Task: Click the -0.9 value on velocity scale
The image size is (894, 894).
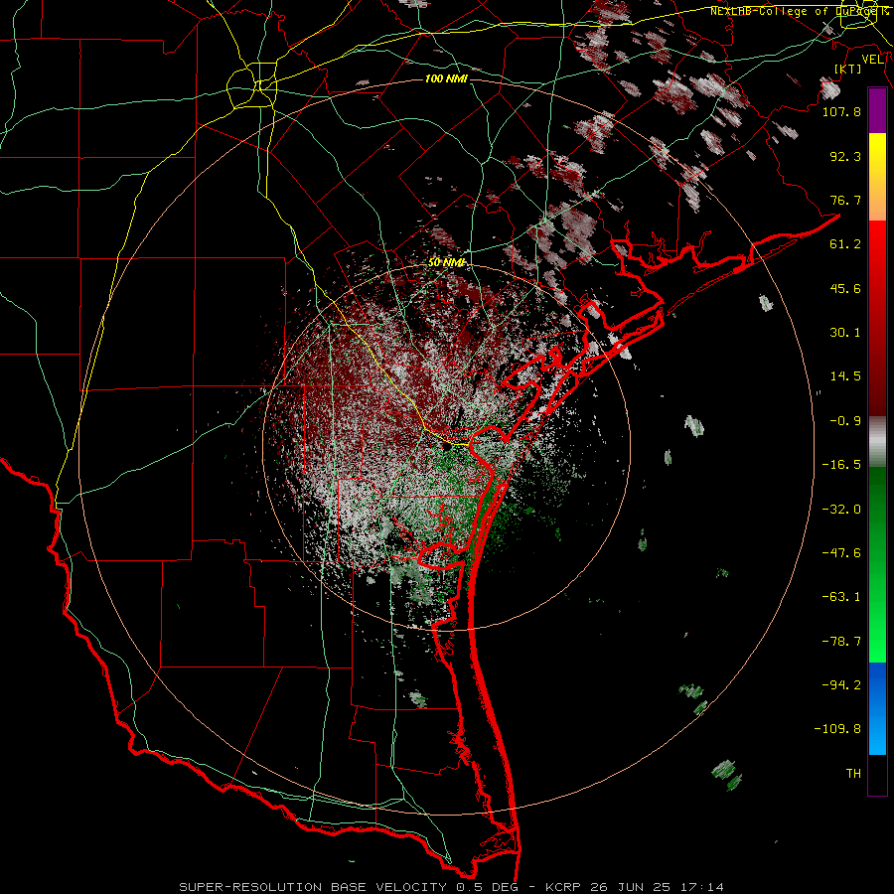Action: (x=845, y=421)
